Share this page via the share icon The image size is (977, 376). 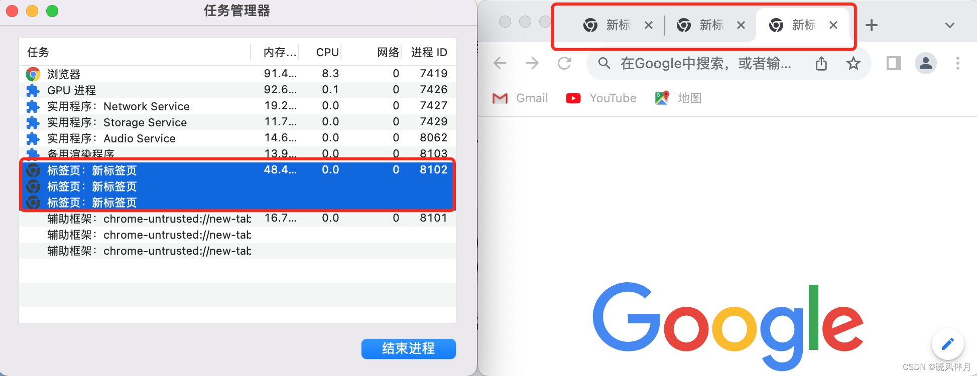pos(821,63)
